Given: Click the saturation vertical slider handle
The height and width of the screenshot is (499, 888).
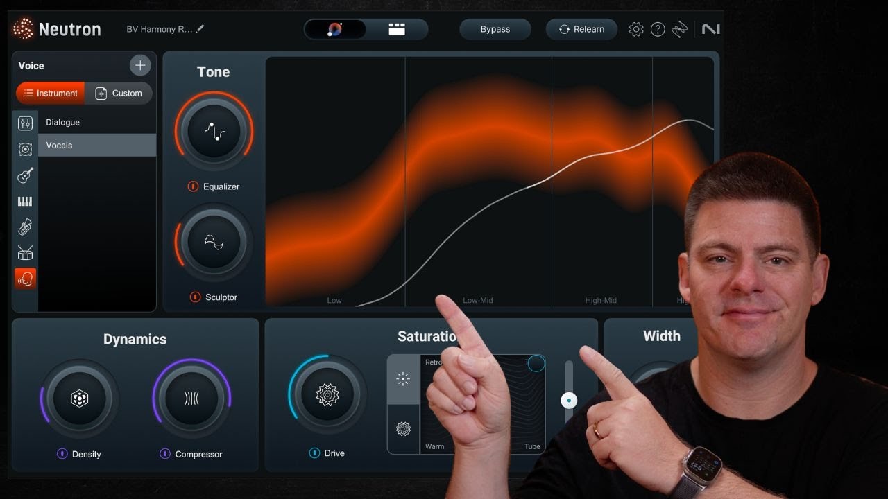Looking at the screenshot, I should coord(569,400).
